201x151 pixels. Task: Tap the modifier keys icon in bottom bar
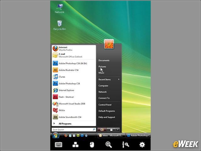coord(75,145)
